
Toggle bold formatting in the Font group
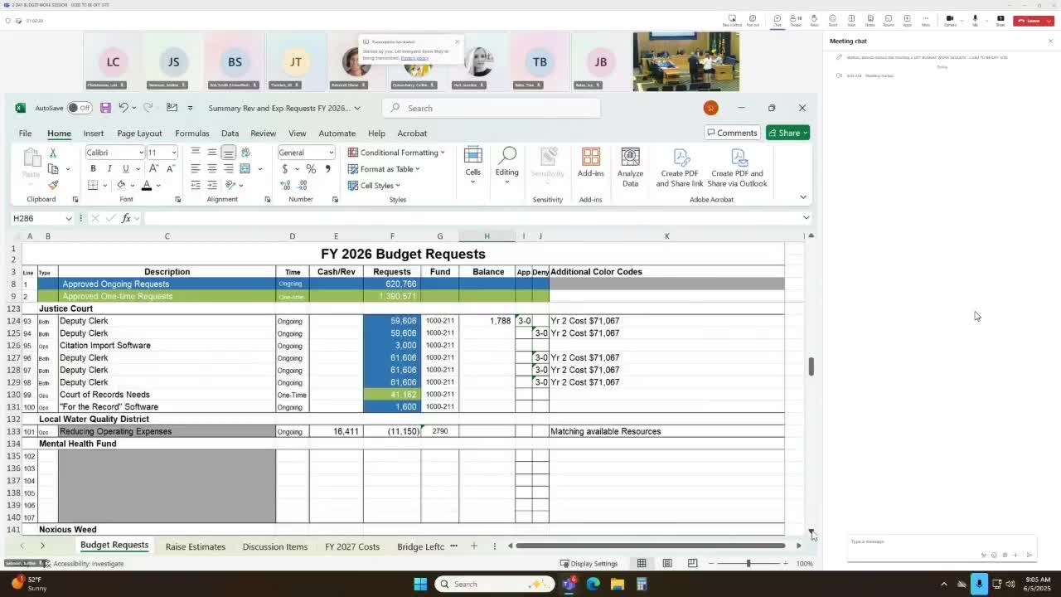93,167
